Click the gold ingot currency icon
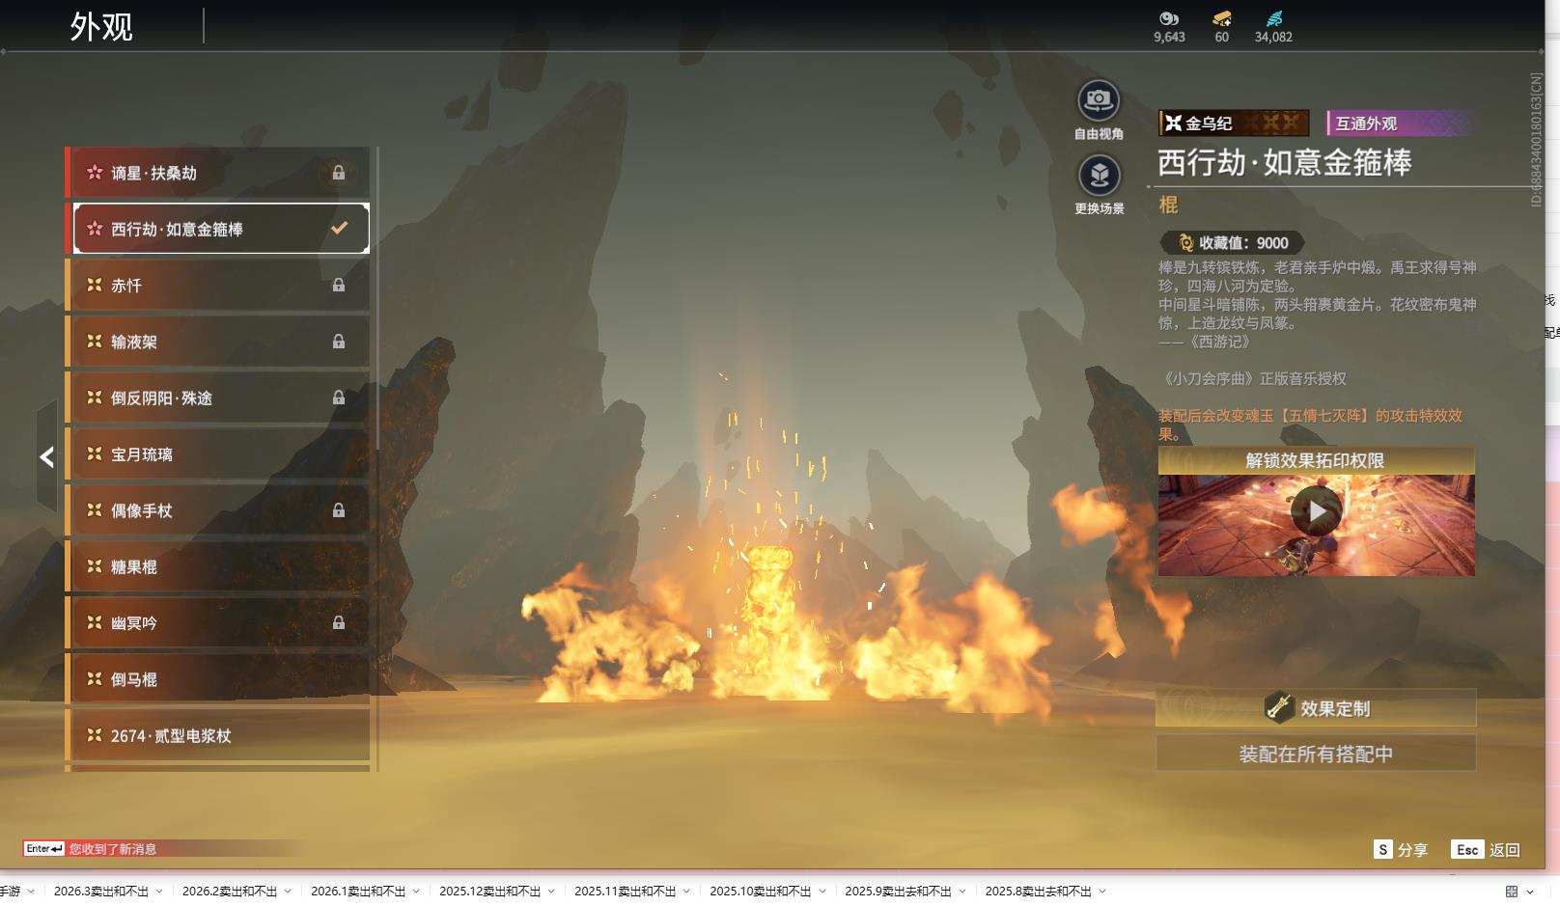The height and width of the screenshot is (906, 1560). pyautogui.click(x=1221, y=18)
